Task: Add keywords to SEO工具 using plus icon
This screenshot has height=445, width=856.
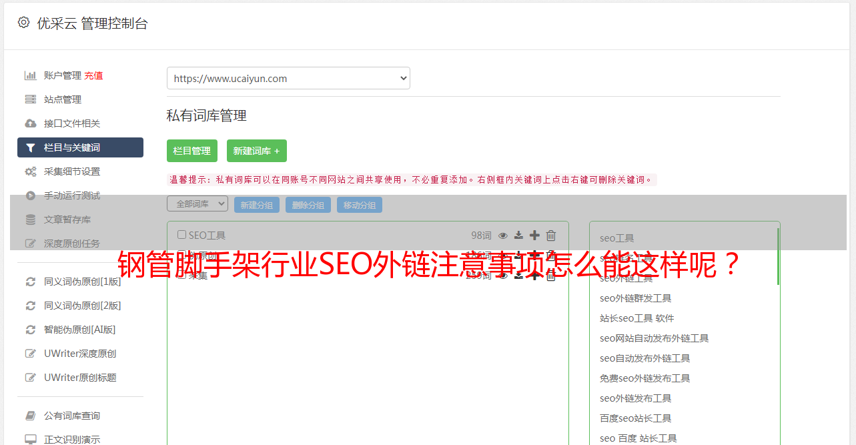Action: (x=534, y=235)
